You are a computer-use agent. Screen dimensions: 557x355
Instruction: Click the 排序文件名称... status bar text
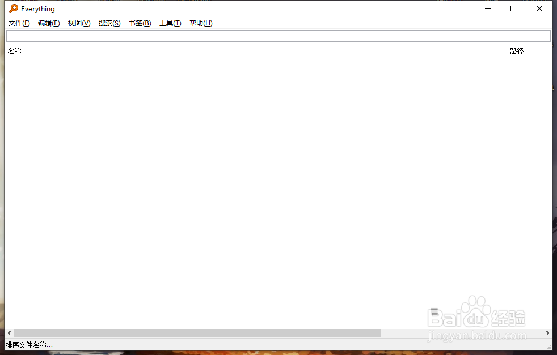(29, 345)
